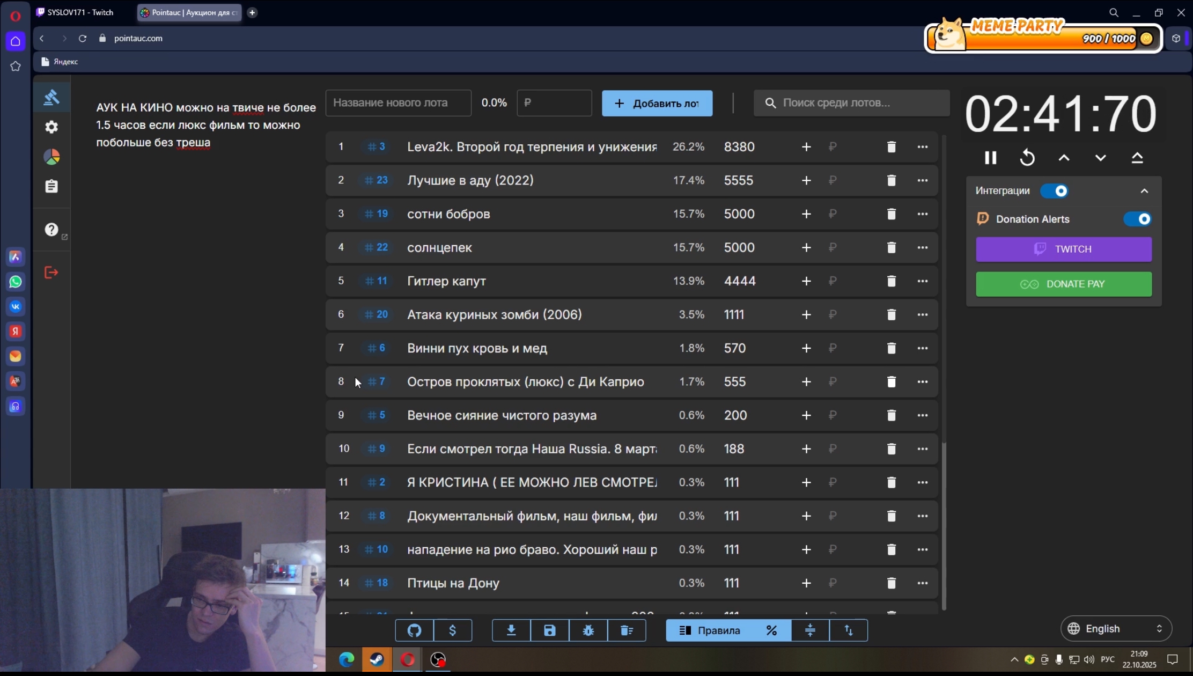Collapse the Интеграции panel with chevron
This screenshot has width=1193, height=676.
point(1144,191)
